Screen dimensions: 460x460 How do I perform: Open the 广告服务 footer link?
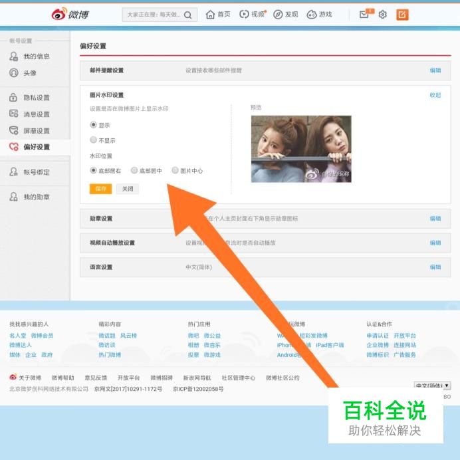pyautogui.click(x=405, y=355)
